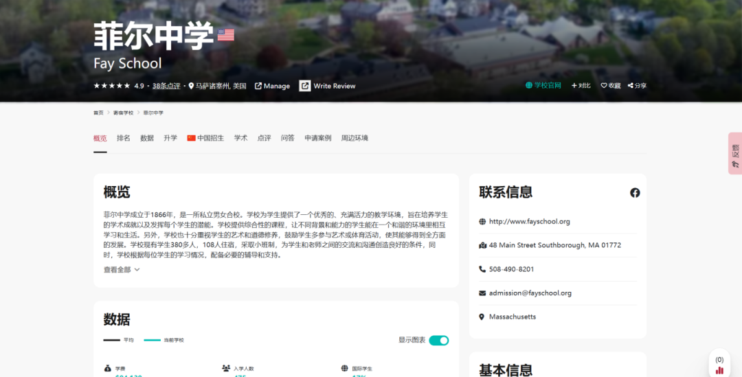Screen dimensions: 742x377
Task: Open the 排名 tab
Action: [x=124, y=138]
